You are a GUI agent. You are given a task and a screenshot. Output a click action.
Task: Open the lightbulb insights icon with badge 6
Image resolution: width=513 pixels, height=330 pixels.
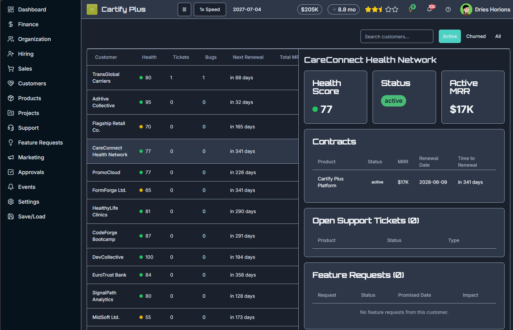pos(411,9)
